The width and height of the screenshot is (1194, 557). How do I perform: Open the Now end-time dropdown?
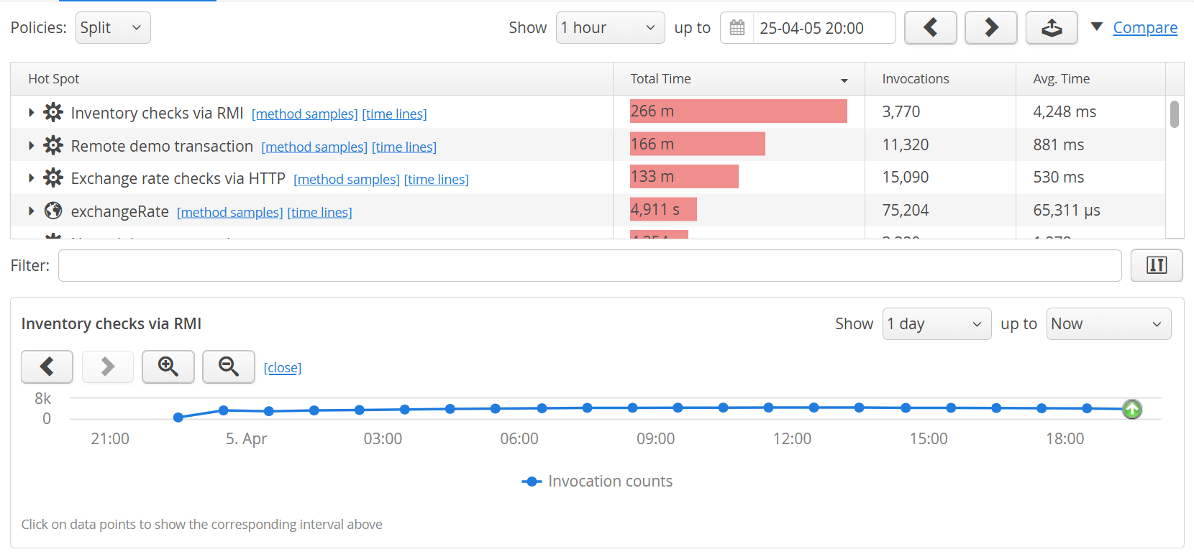[x=1108, y=324]
